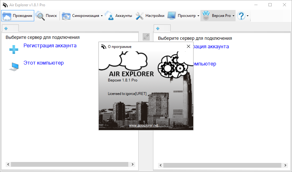
Task: Click the right pane horizontal scrollbar track
Action: 222,165
